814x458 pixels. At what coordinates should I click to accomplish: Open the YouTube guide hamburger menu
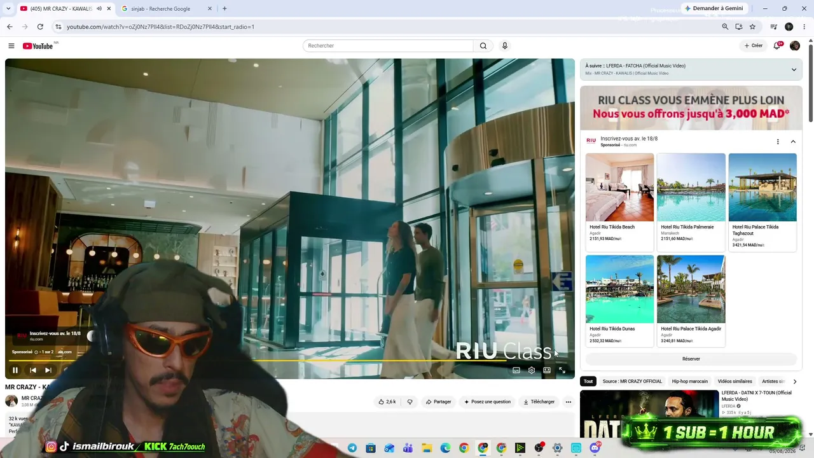tap(11, 46)
